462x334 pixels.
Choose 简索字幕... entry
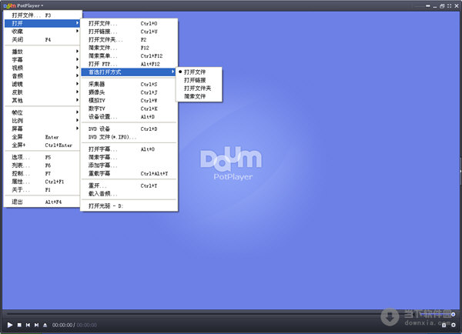click(x=129, y=157)
